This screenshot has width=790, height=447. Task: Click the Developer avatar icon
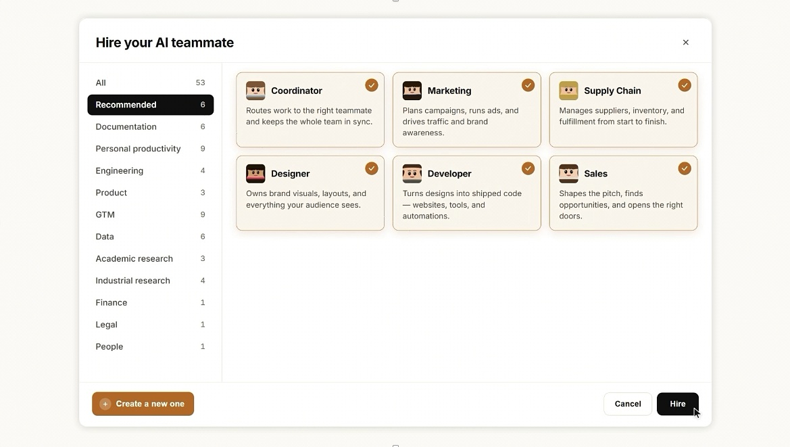pyautogui.click(x=412, y=173)
